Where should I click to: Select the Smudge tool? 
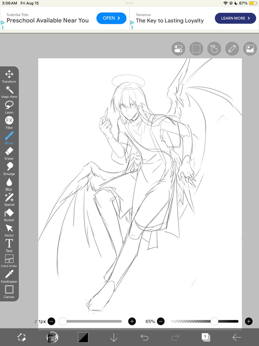click(9, 169)
